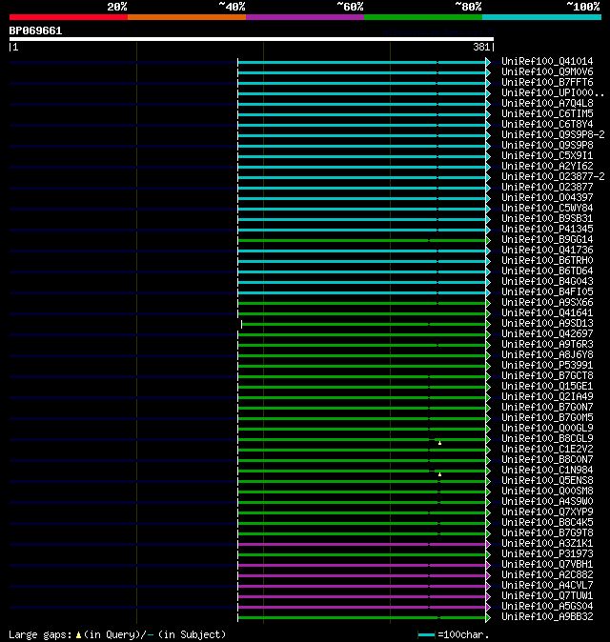Screen dimensions: 610x642
Task: Click the cyan alignment bar for UniRef100_Q41014
Action: (362, 62)
